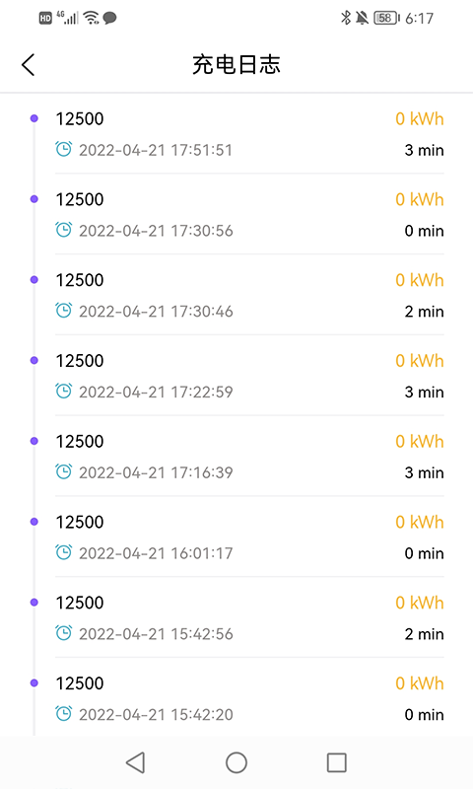
Task: Select timeline dot for 17:16:39 entry
Action: (34, 441)
